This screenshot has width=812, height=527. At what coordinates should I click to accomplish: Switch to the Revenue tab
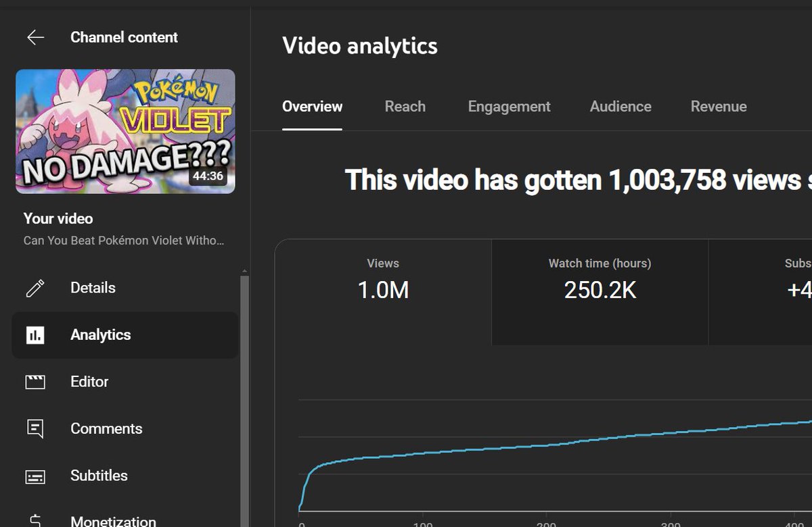tap(719, 107)
